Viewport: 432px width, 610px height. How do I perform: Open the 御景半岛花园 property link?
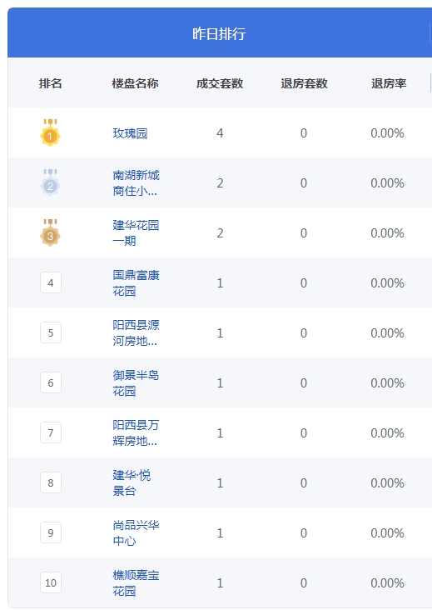pyautogui.click(x=136, y=382)
